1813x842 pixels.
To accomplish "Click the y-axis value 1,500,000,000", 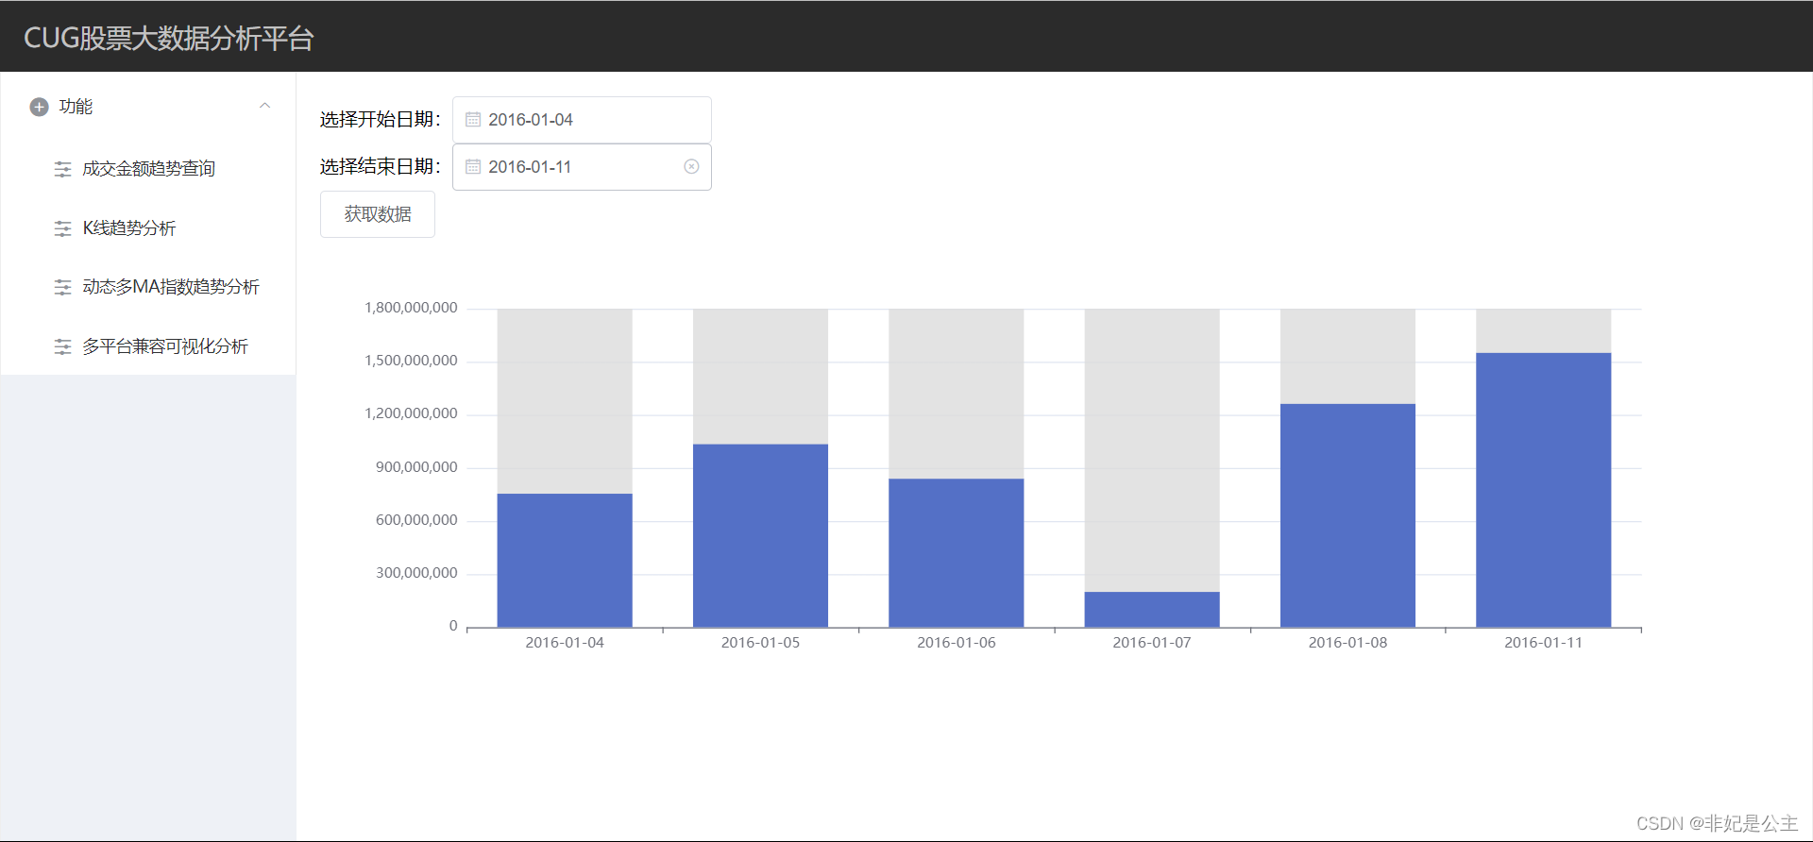I will (411, 361).
